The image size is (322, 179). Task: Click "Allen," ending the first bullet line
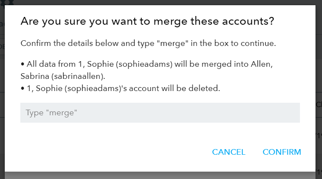click(261, 64)
